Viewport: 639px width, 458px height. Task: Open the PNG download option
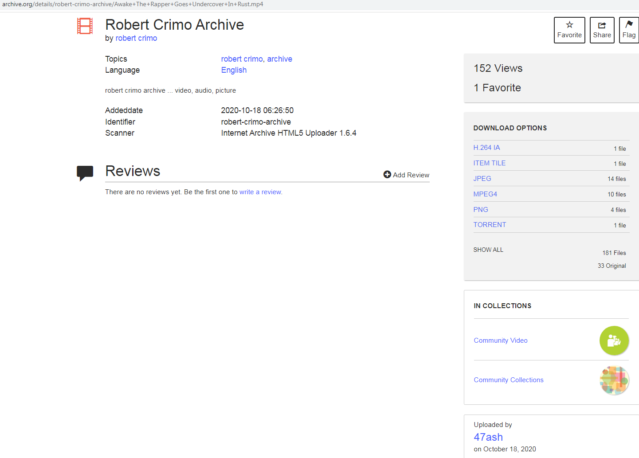[x=481, y=210]
